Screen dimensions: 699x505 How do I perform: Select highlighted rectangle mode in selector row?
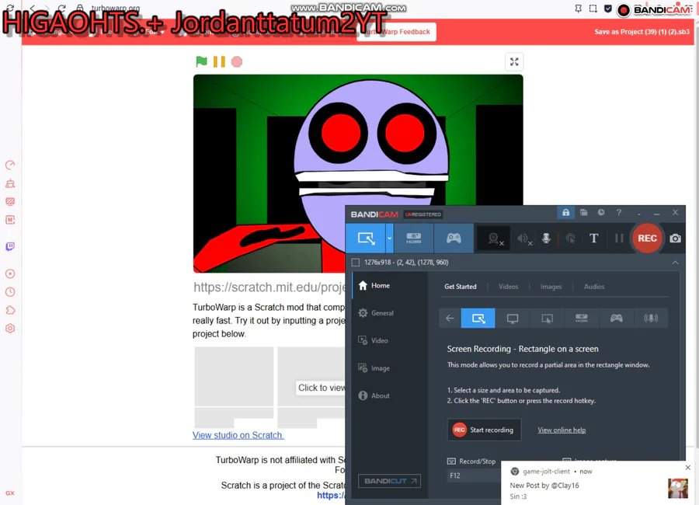coord(478,318)
